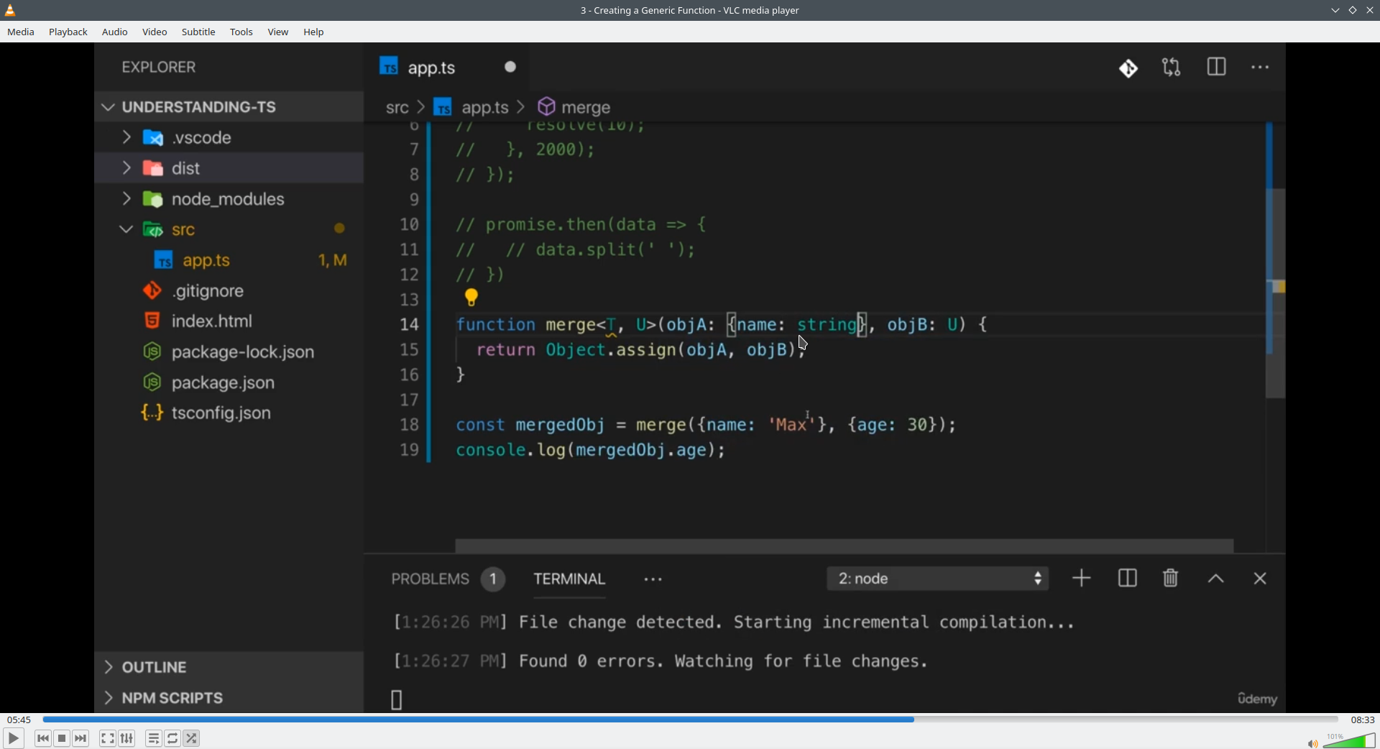This screenshot has height=749, width=1380.
Task: Adjust the volume slider level
Action: (x=1349, y=740)
